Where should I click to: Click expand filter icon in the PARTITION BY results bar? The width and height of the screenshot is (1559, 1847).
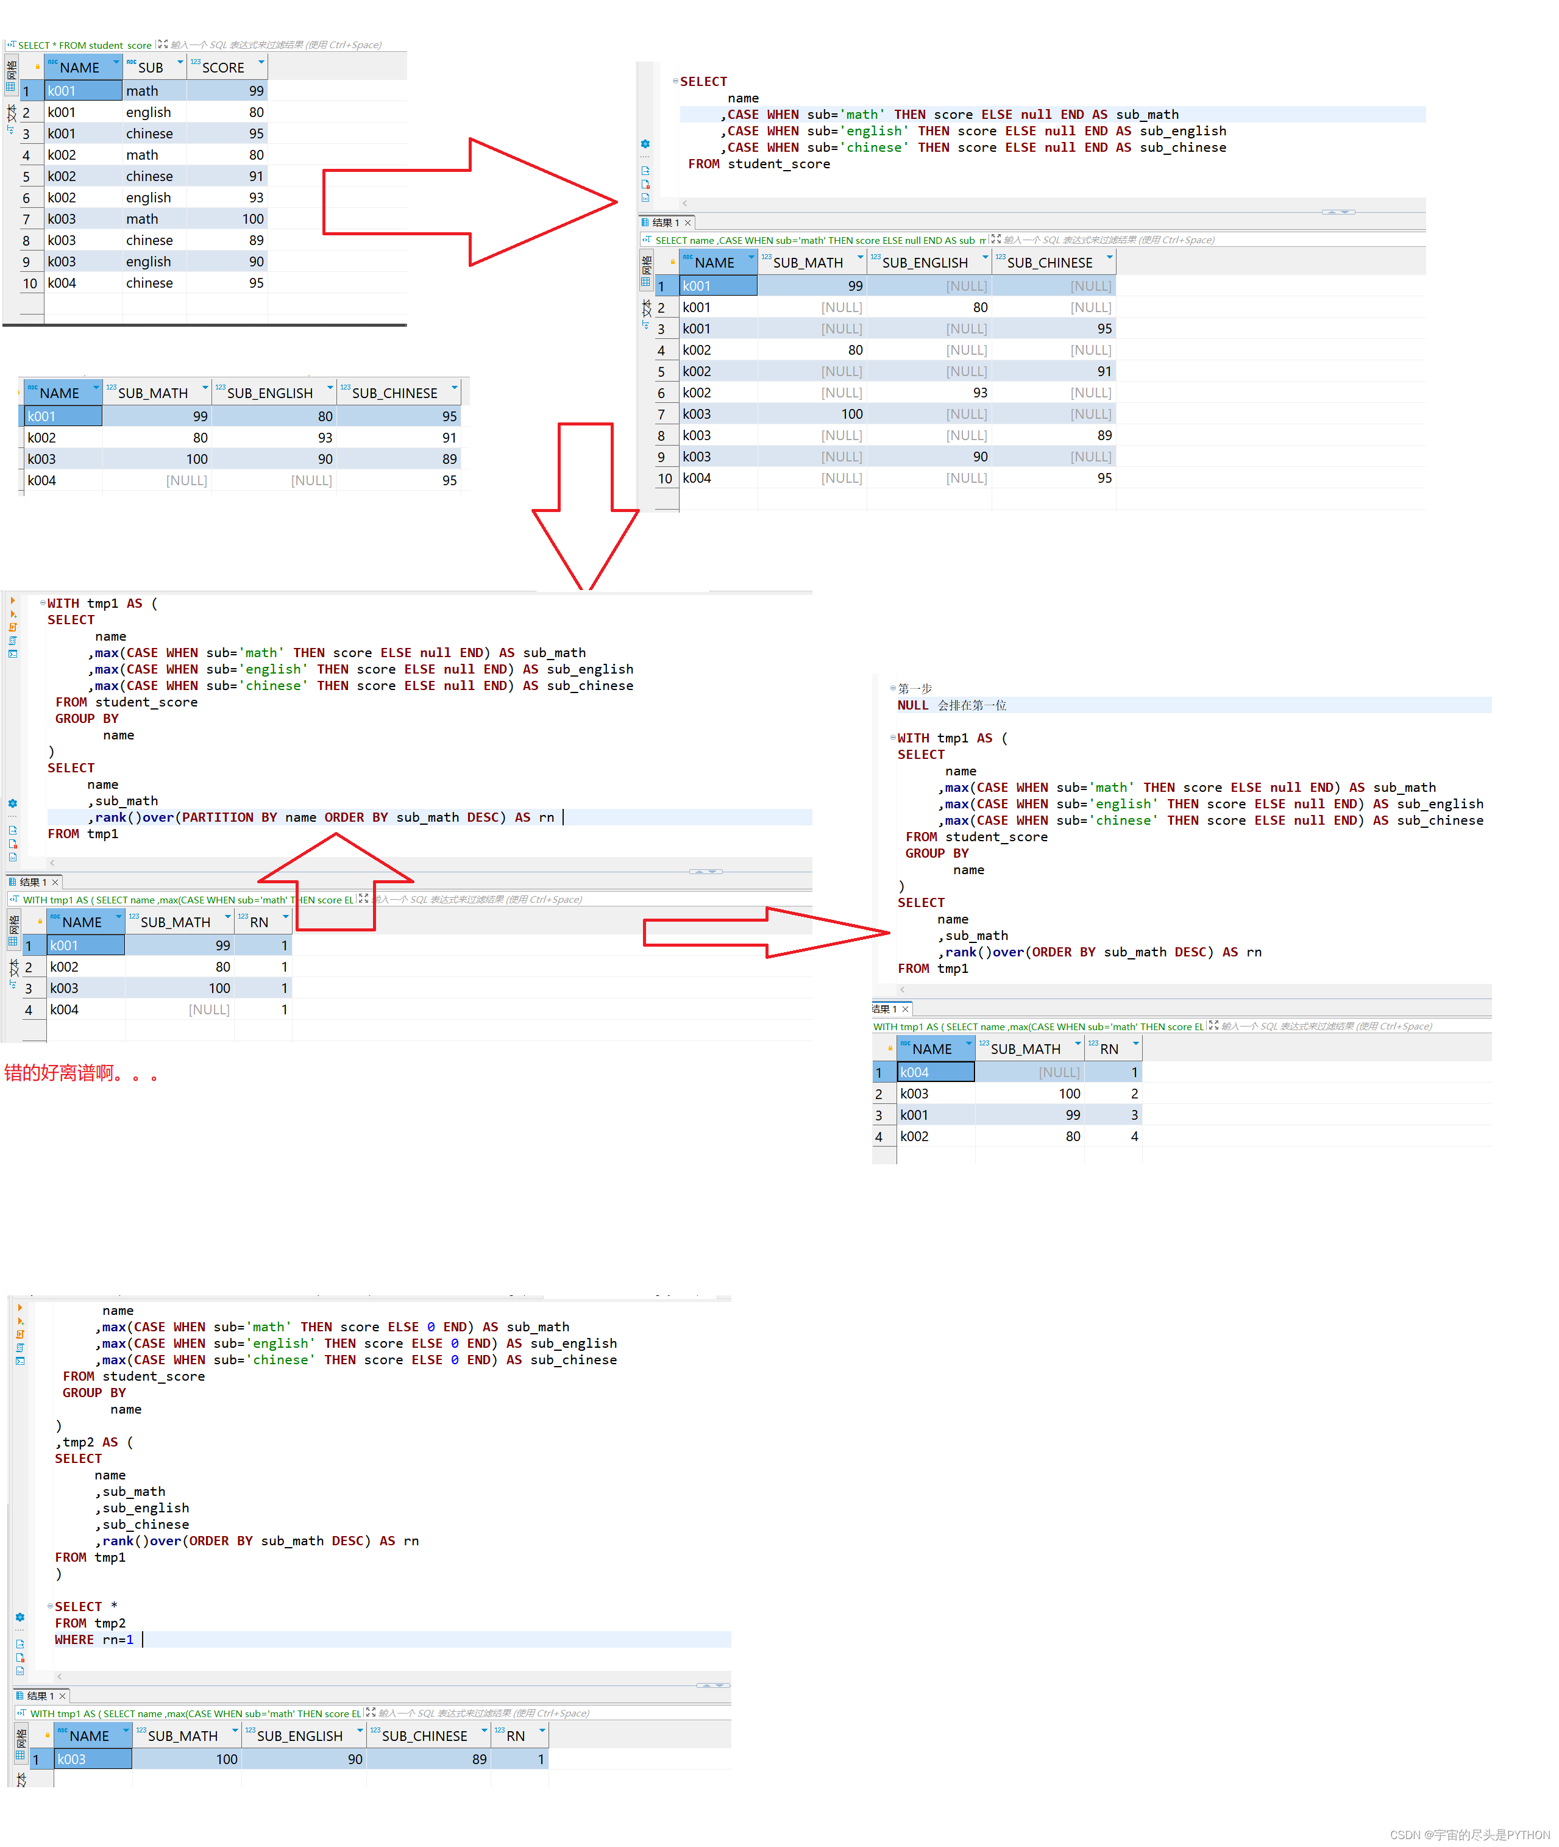(363, 899)
